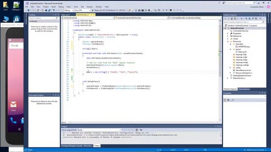Toggle Word Wrap icon in Output panel
This screenshot has height=152, width=271.
coord(141,130)
